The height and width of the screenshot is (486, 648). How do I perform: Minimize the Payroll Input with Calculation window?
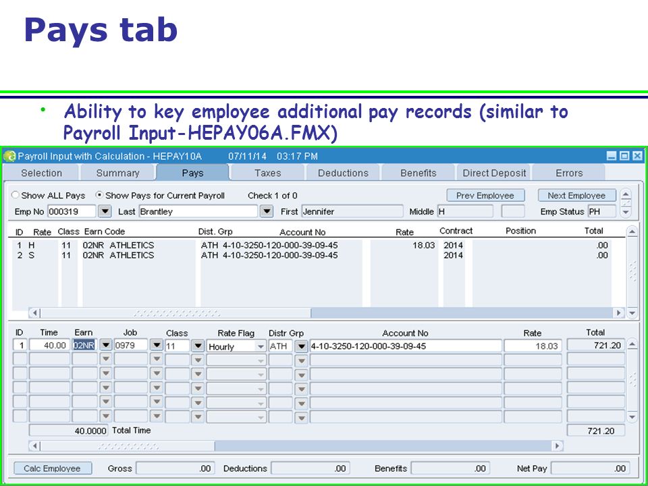click(612, 156)
